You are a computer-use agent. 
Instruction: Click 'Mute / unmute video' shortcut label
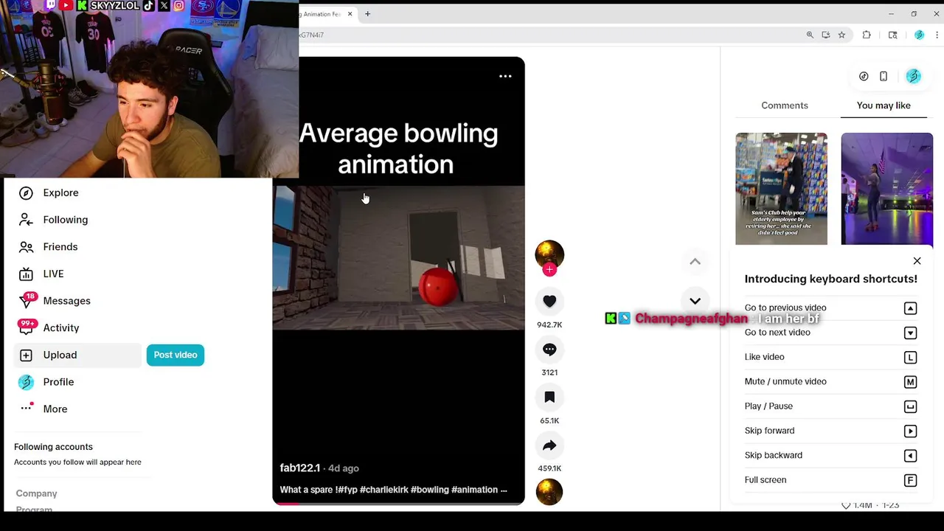pos(785,381)
